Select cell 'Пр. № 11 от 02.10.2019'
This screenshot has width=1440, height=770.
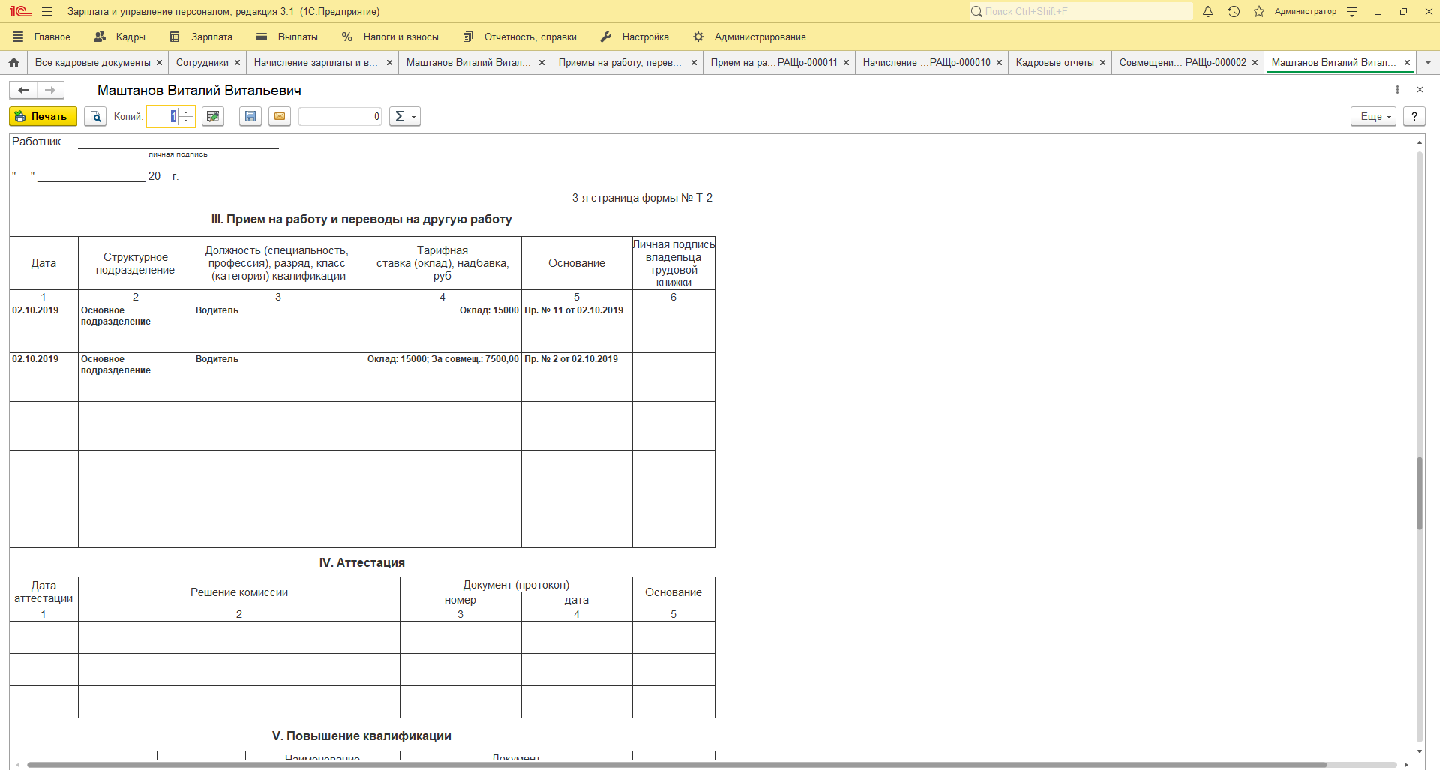(x=577, y=328)
